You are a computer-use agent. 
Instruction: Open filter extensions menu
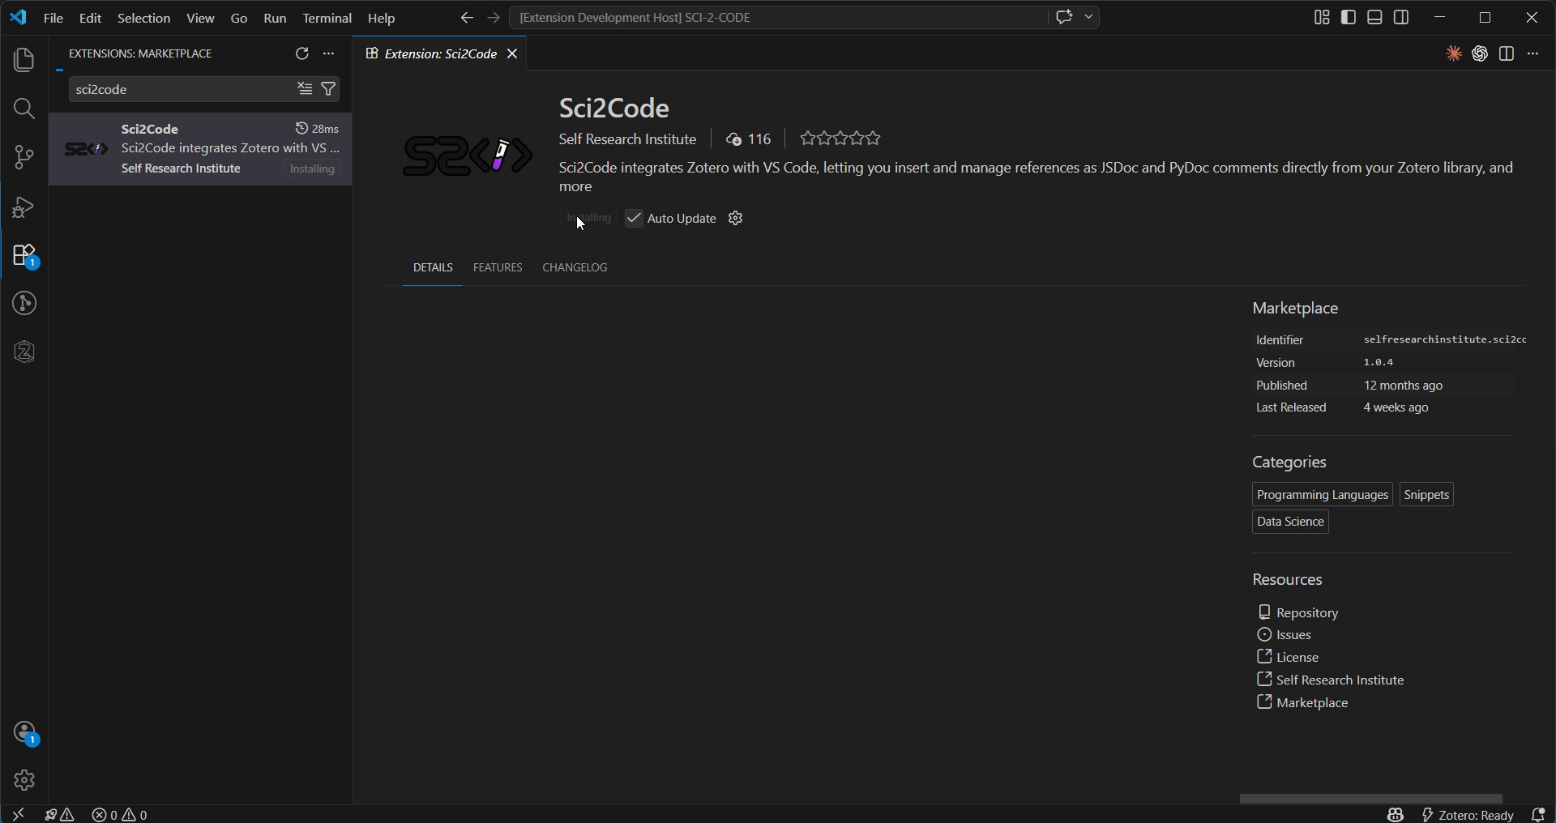328,89
